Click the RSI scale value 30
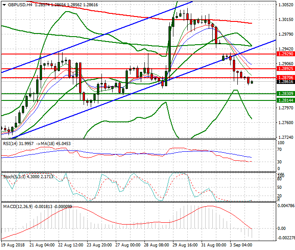The height and width of the screenshot is (250, 295). point(280,162)
